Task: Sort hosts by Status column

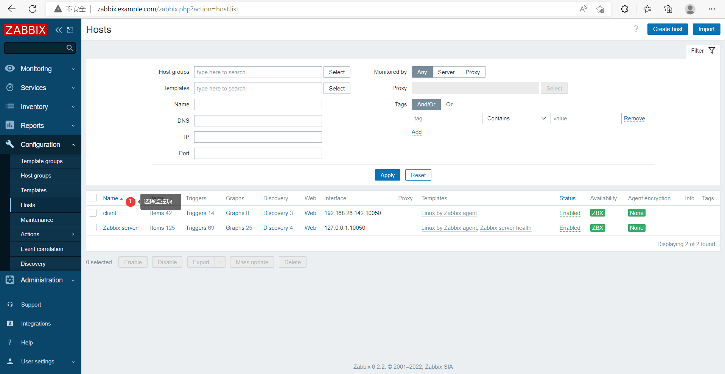Action: [x=567, y=198]
